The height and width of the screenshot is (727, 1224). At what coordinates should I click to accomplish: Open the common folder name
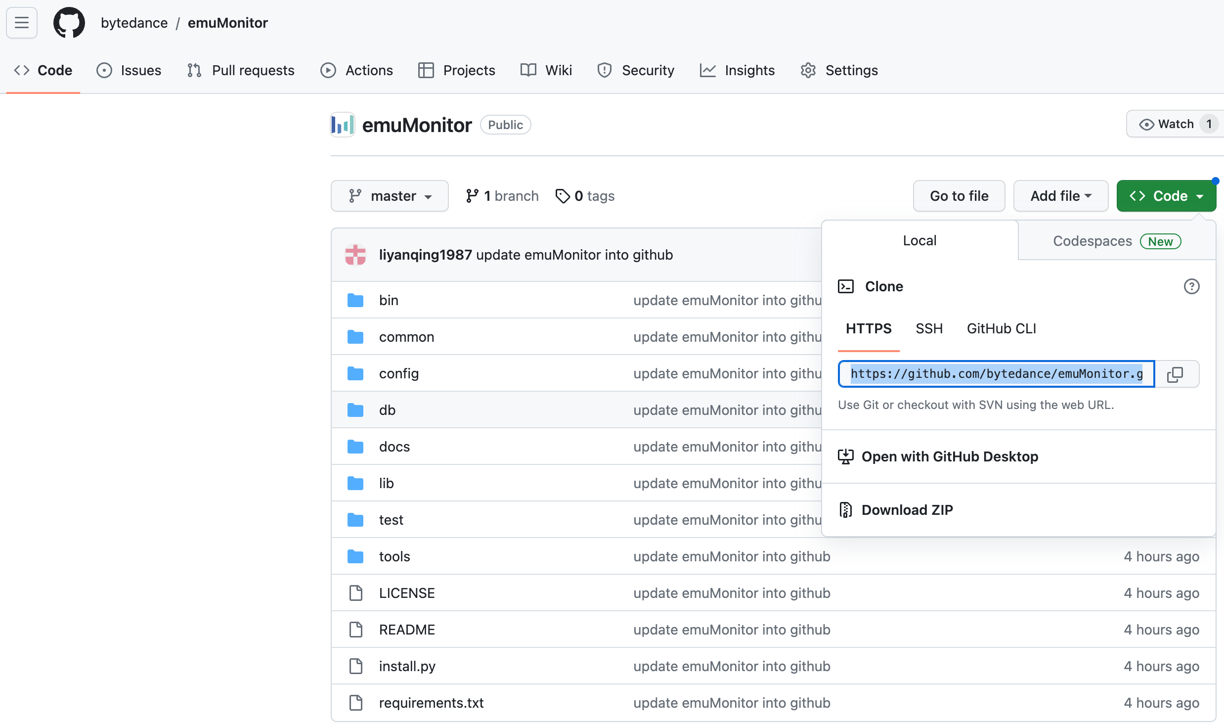point(406,337)
